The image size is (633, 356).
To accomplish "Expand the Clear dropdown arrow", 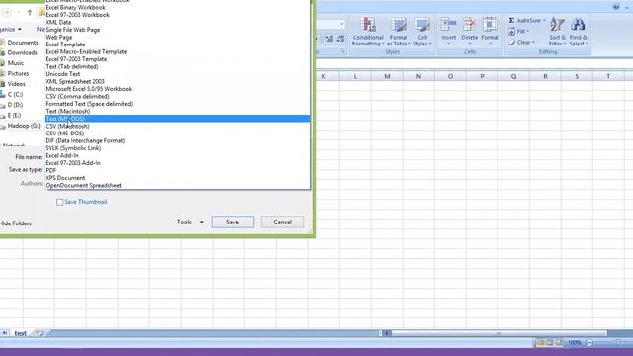I will (533, 42).
